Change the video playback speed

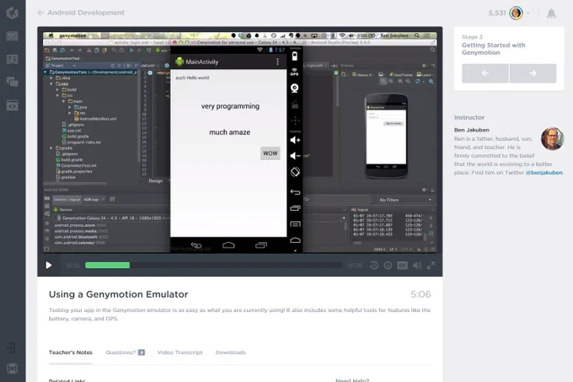tap(388, 266)
